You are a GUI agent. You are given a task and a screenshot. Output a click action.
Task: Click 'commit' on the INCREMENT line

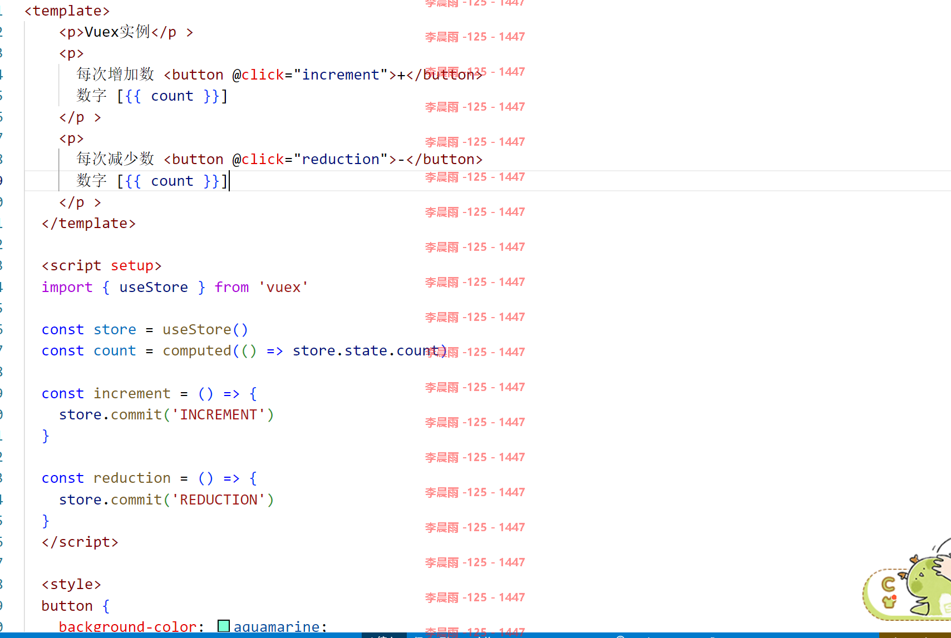[x=136, y=414]
